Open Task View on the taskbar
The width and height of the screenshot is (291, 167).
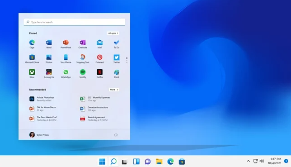[x=124, y=162]
